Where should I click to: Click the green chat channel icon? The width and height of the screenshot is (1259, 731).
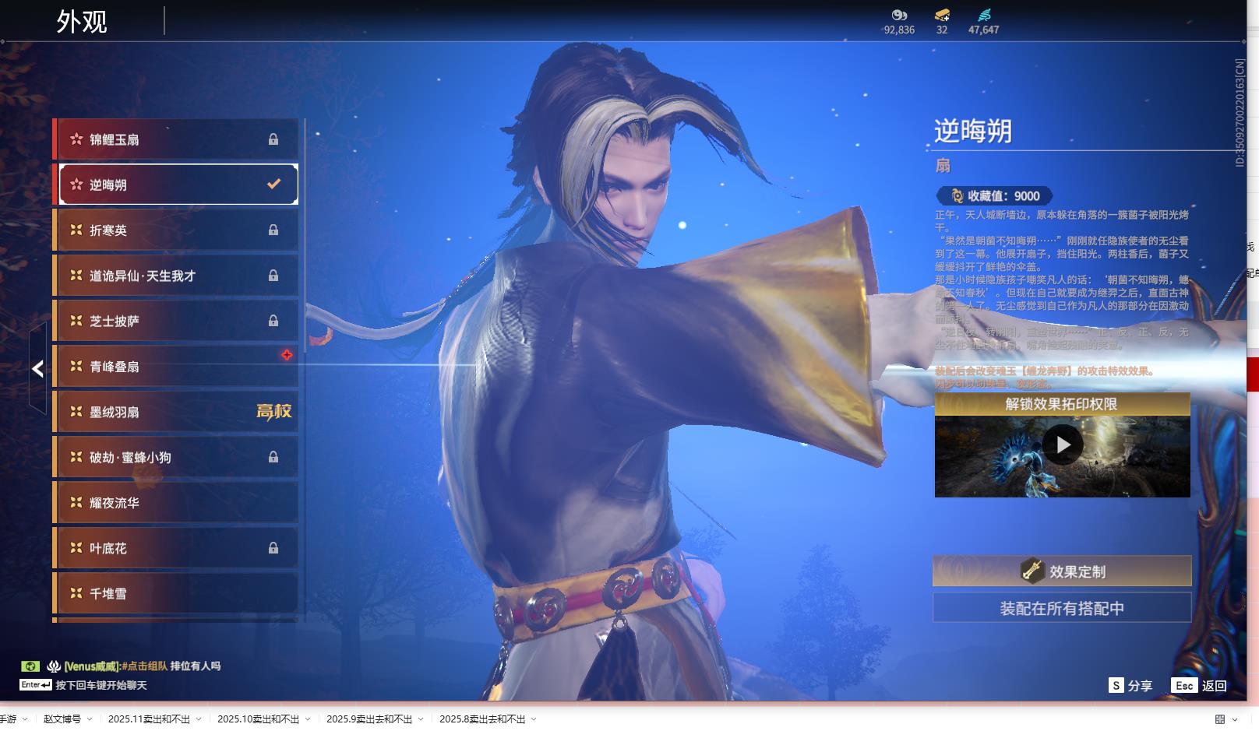click(x=30, y=666)
